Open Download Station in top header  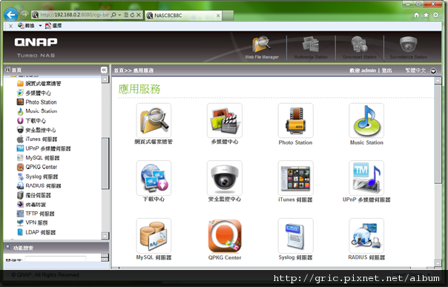click(x=360, y=47)
